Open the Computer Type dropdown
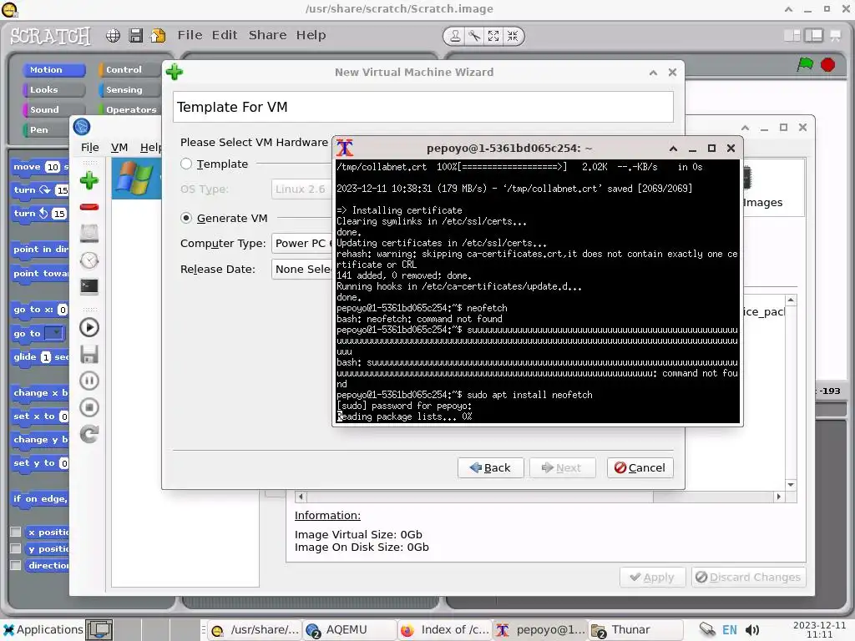The image size is (855, 641). pyautogui.click(x=301, y=243)
